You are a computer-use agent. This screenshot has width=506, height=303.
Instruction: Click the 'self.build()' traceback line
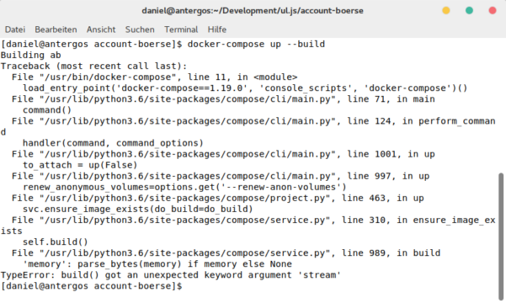(x=56, y=242)
